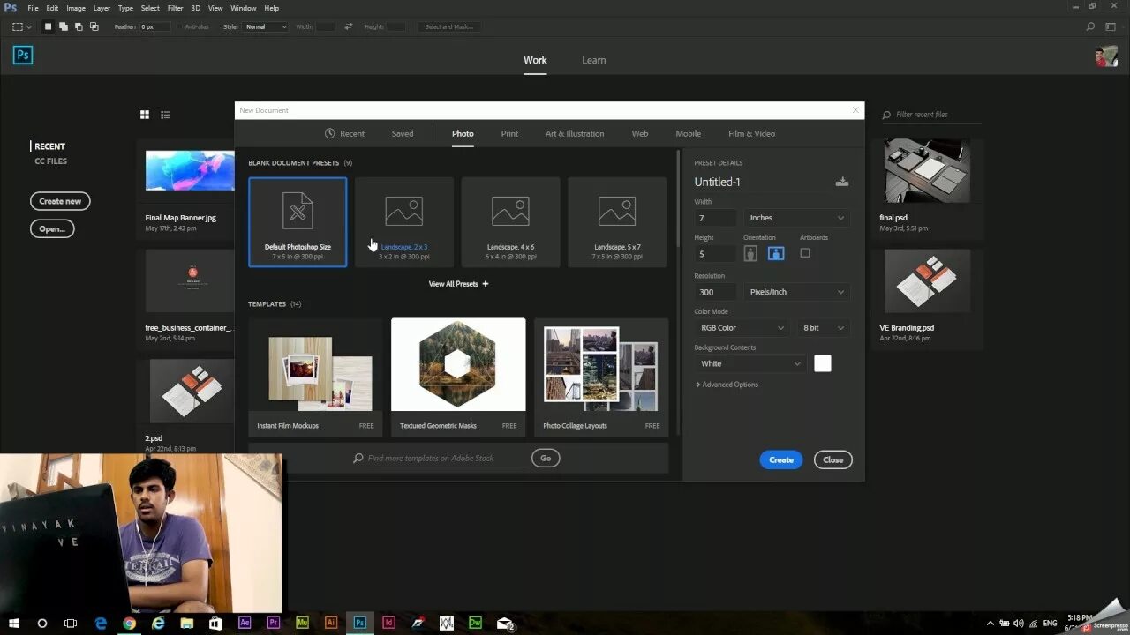Open After Effects from the taskbar

pyautogui.click(x=245, y=623)
